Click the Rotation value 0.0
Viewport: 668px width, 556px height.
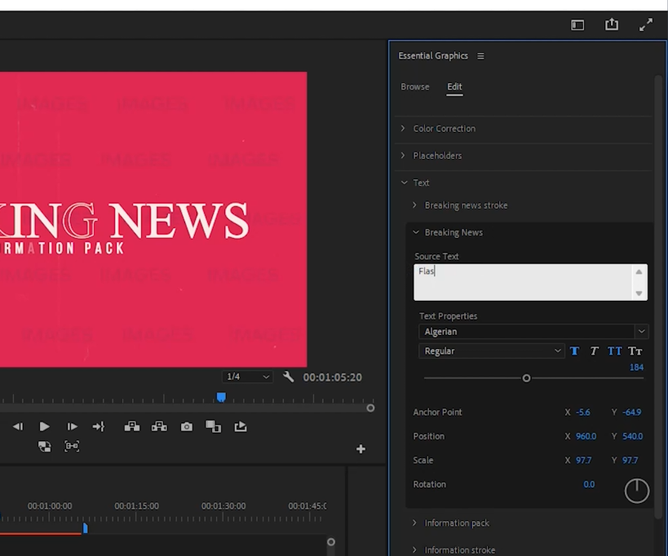pos(589,484)
